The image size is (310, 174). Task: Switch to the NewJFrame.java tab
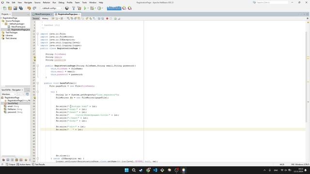pos(43,14)
